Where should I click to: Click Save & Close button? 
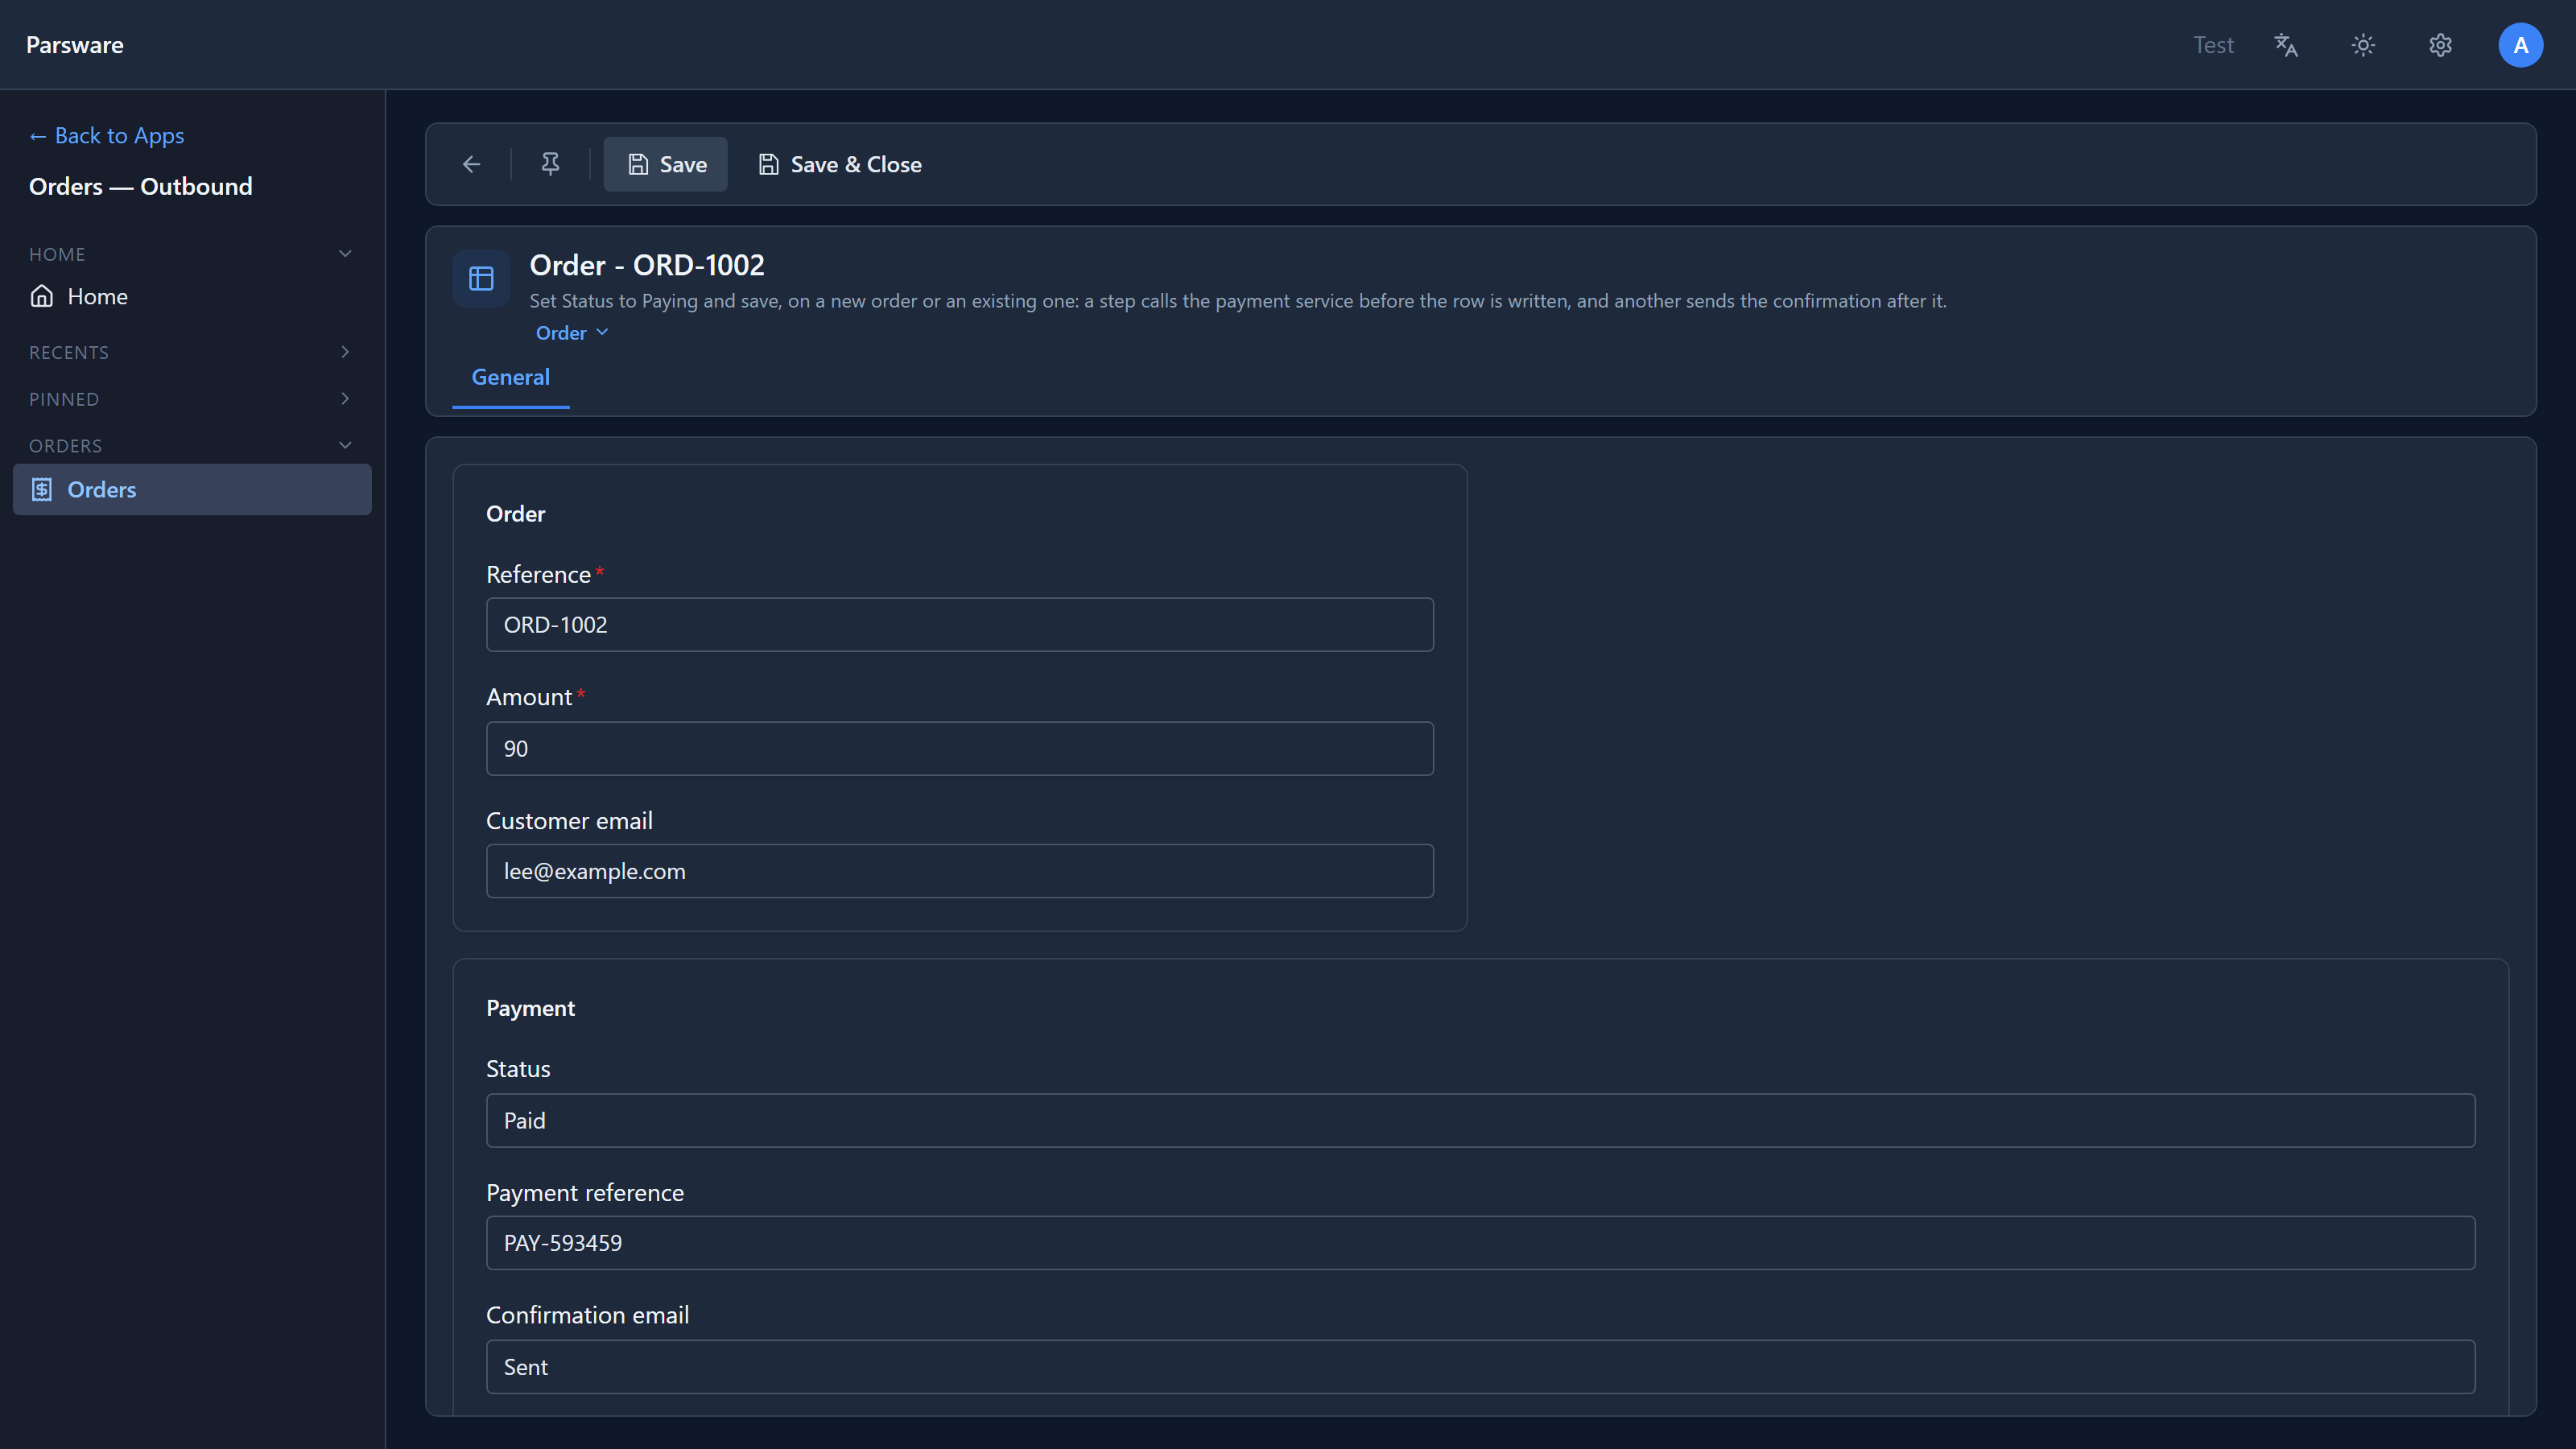point(840,164)
